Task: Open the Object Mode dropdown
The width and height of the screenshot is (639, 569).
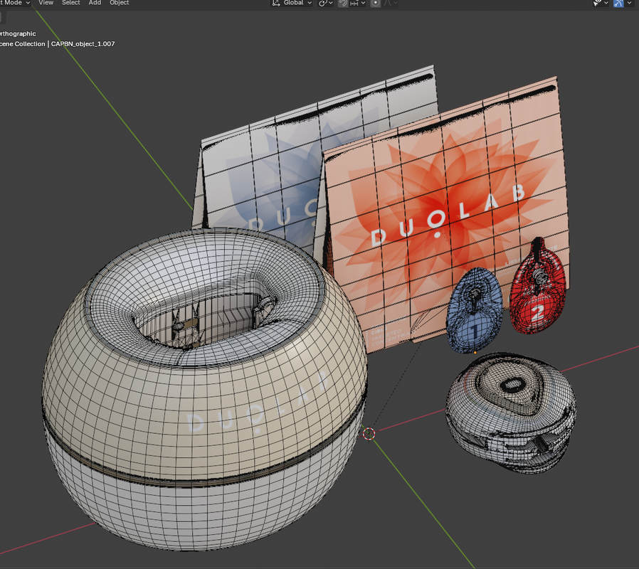Action: 14,3
